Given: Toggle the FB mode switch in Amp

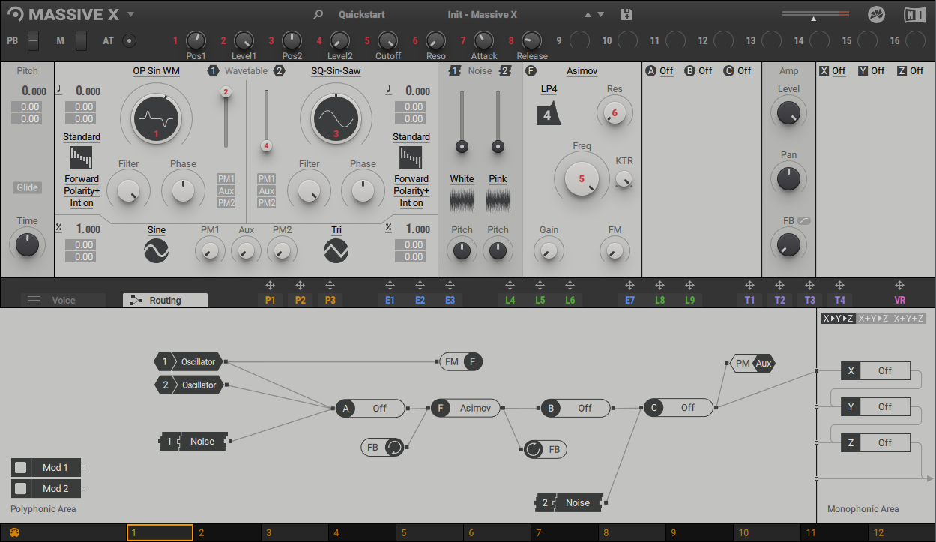Looking at the screenshot, I should 804,220.
